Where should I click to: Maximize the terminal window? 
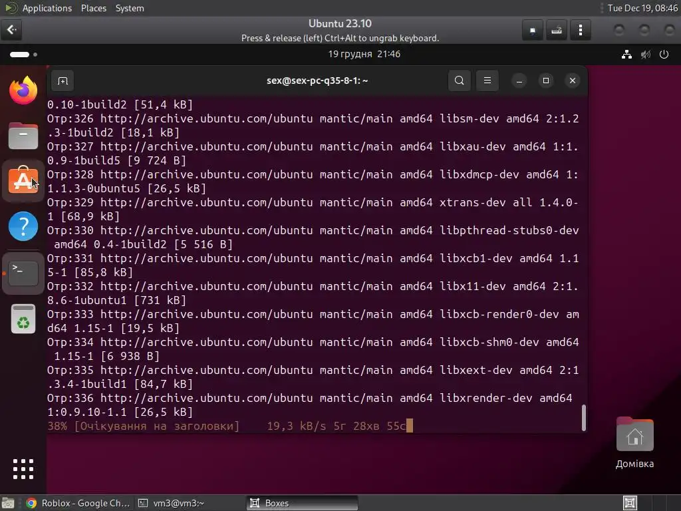[x=546, y=81]
